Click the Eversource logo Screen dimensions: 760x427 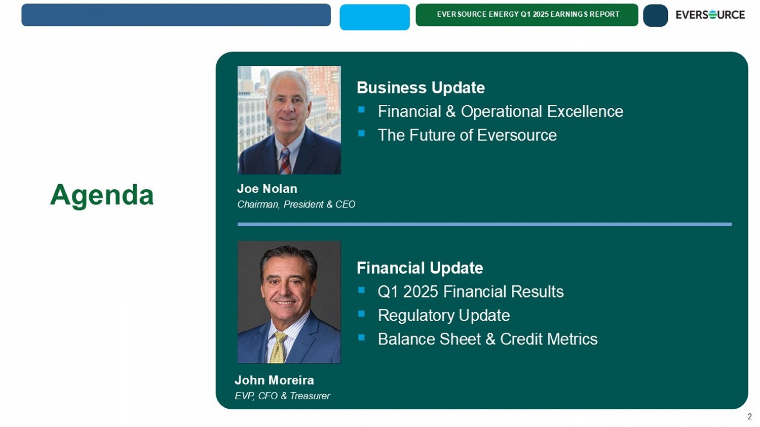pos(710,15)
